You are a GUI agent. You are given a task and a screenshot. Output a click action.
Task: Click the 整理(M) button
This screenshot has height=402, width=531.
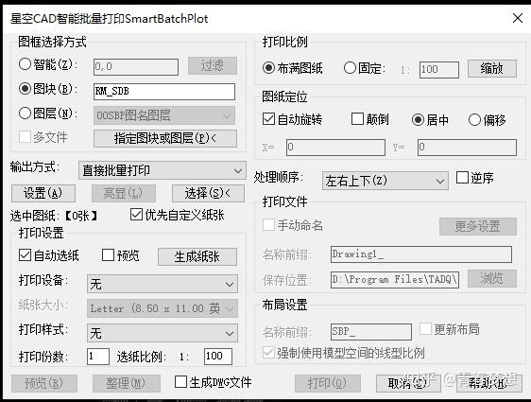pos(127,383)
